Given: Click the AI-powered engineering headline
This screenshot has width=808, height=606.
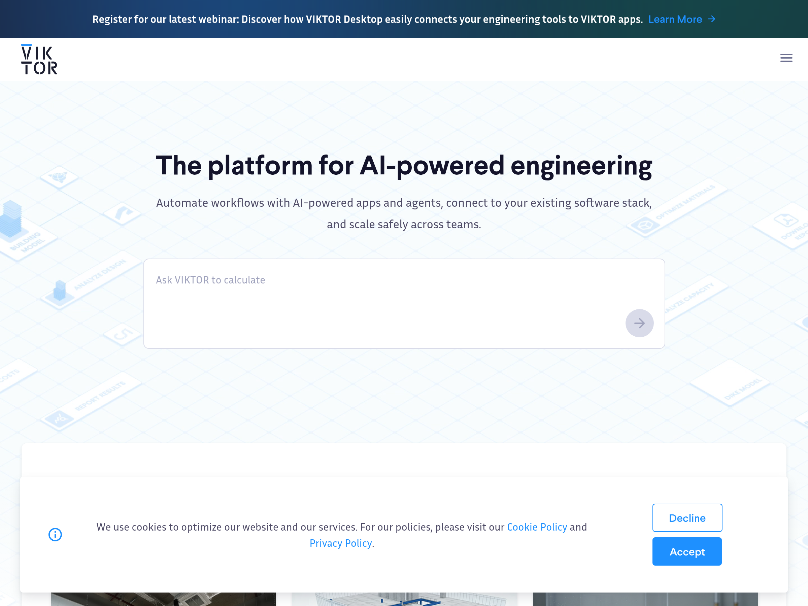Looking at the screenshot, I should (404, 166).
